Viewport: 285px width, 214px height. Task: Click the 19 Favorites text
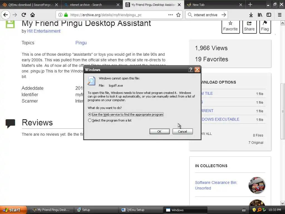pos(212,59)
